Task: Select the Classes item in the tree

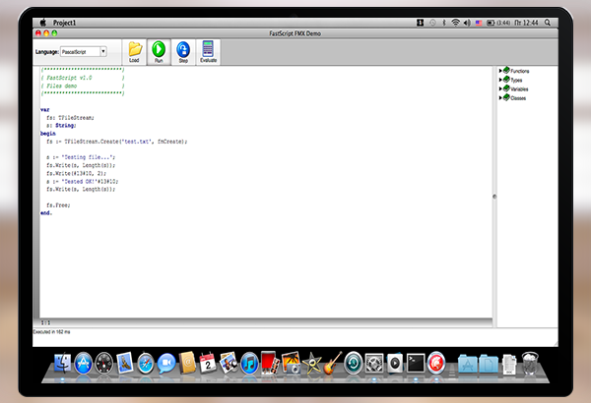Action: click(518, 98)
